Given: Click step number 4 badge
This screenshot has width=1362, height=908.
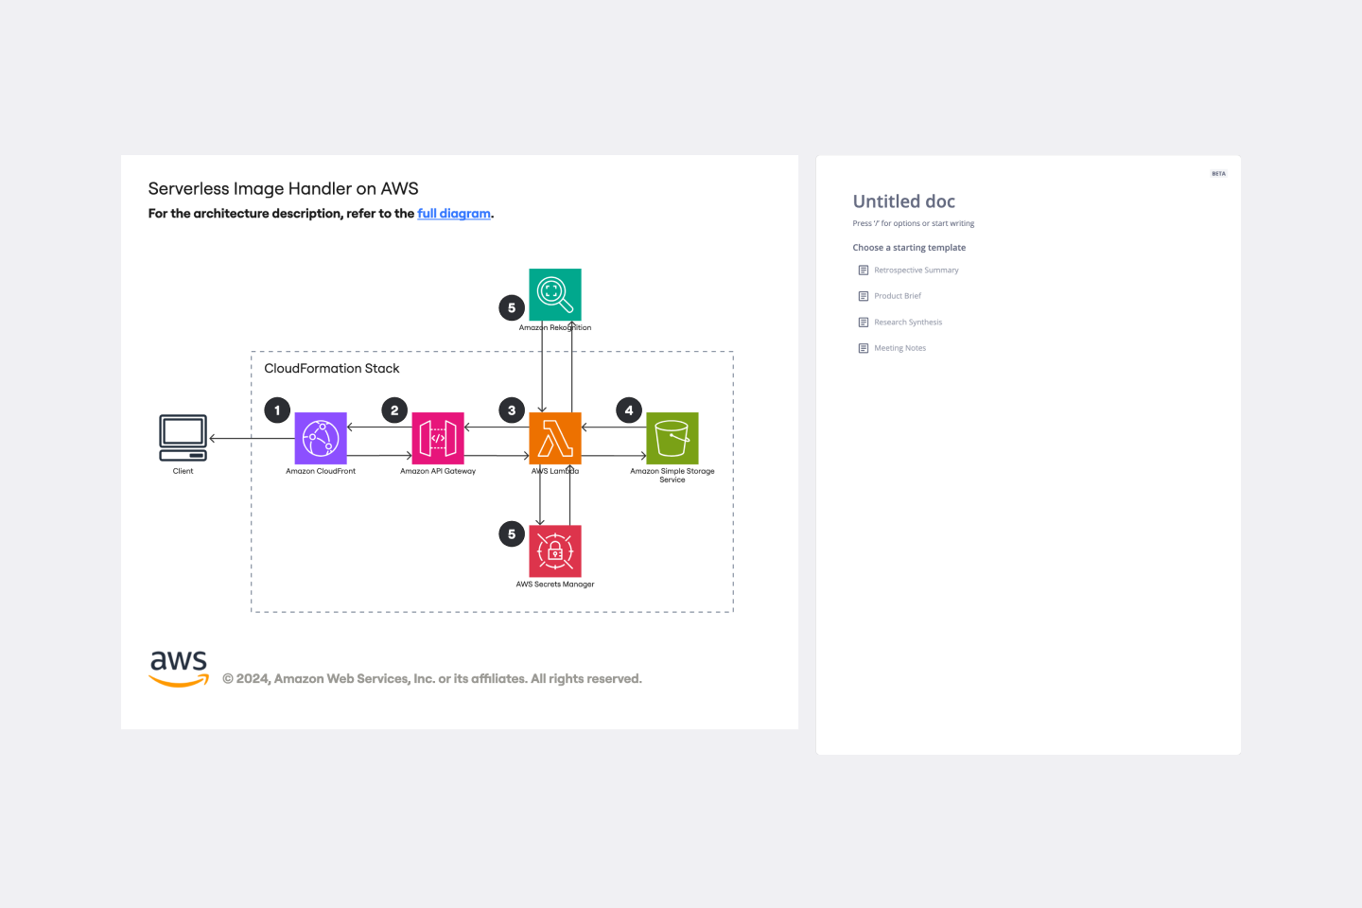Looking at the screenshot, I should (x=629, y=410).
